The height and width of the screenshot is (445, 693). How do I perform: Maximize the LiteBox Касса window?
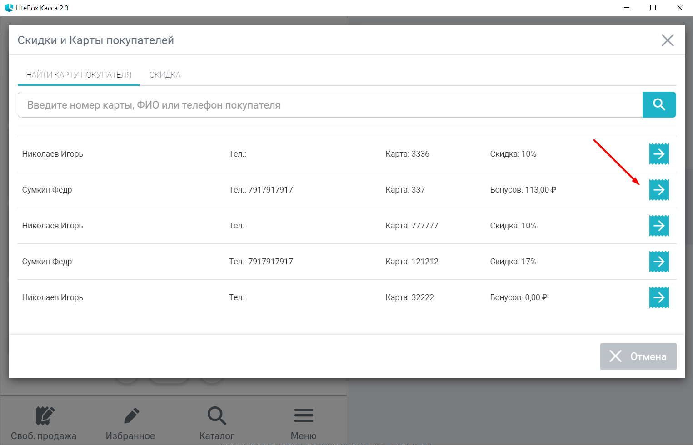point(653,8)
